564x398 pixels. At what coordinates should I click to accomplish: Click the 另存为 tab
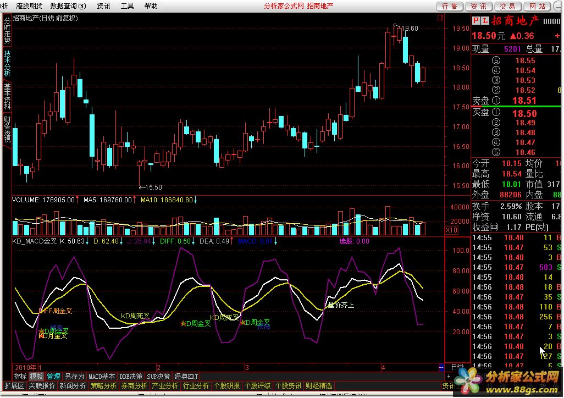[74, 377]
